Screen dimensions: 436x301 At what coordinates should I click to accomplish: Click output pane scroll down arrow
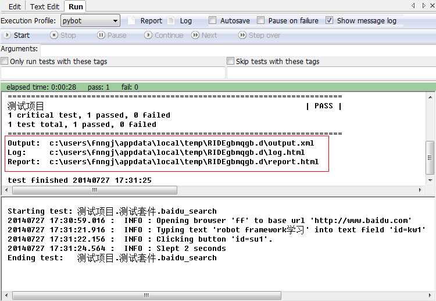click(x=430, y=180)
